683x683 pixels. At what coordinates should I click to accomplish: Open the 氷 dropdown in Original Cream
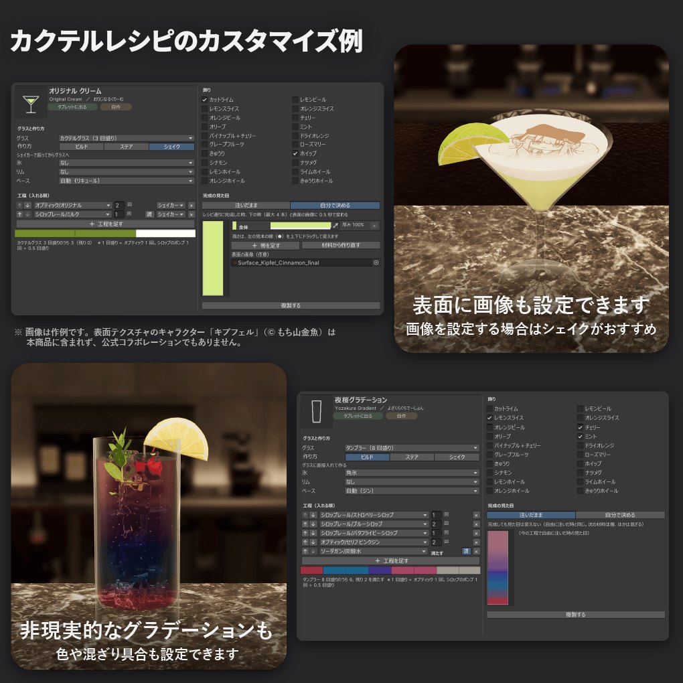point(127,163)
